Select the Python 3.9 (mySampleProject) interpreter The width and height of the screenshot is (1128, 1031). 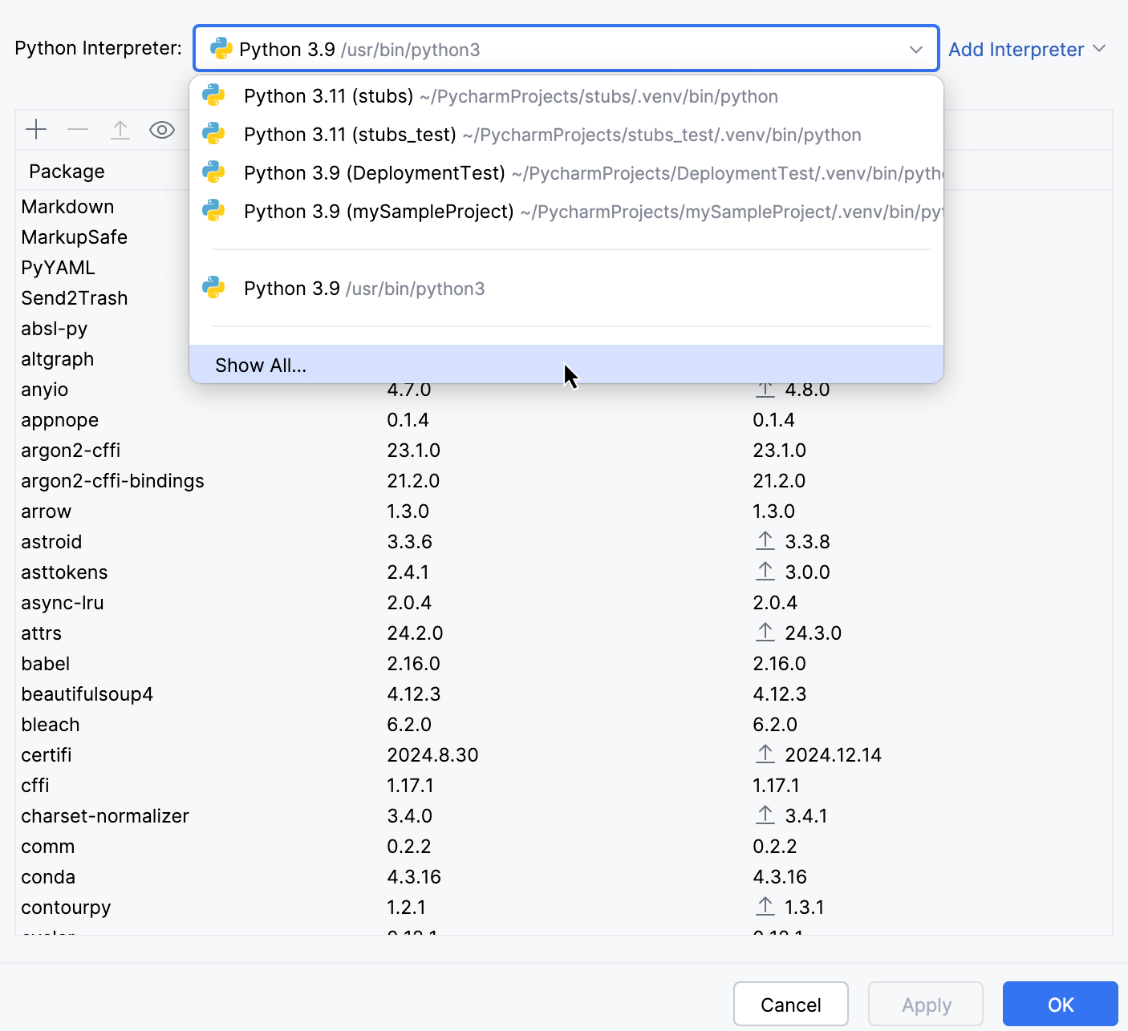(x=378, y=211)
